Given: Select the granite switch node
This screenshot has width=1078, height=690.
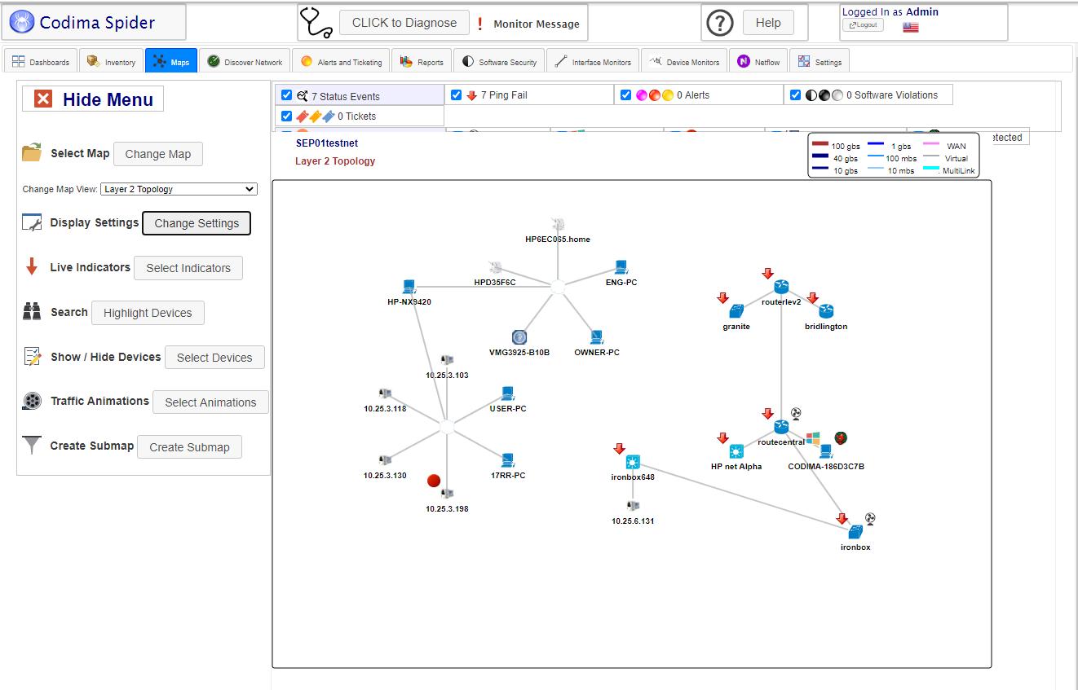Looking at the screenshot, I should [736, 311].
